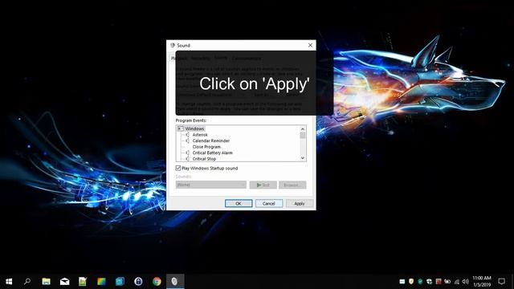Open the colorful gradient square taskbar app

pyautogui.click(x=101, y=282)
